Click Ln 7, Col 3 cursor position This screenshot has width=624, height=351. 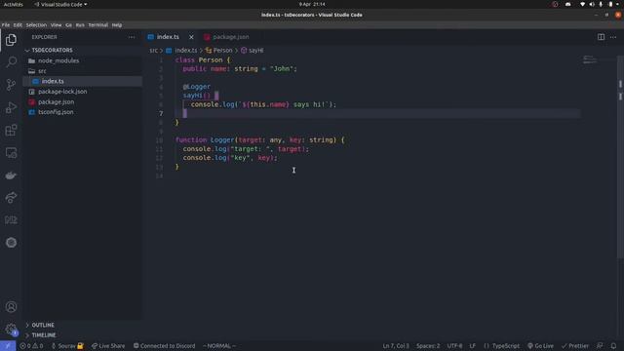396,346
